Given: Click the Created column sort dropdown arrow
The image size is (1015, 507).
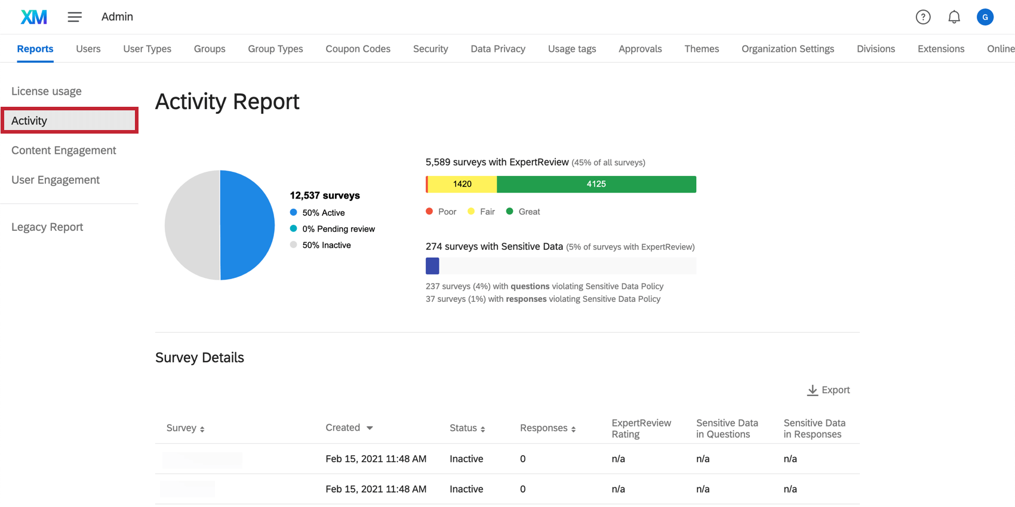Looking at the screenshot, I should coord(370,428).
